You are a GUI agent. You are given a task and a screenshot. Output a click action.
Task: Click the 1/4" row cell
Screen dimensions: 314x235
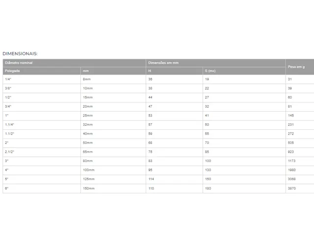tap(42, 79)
